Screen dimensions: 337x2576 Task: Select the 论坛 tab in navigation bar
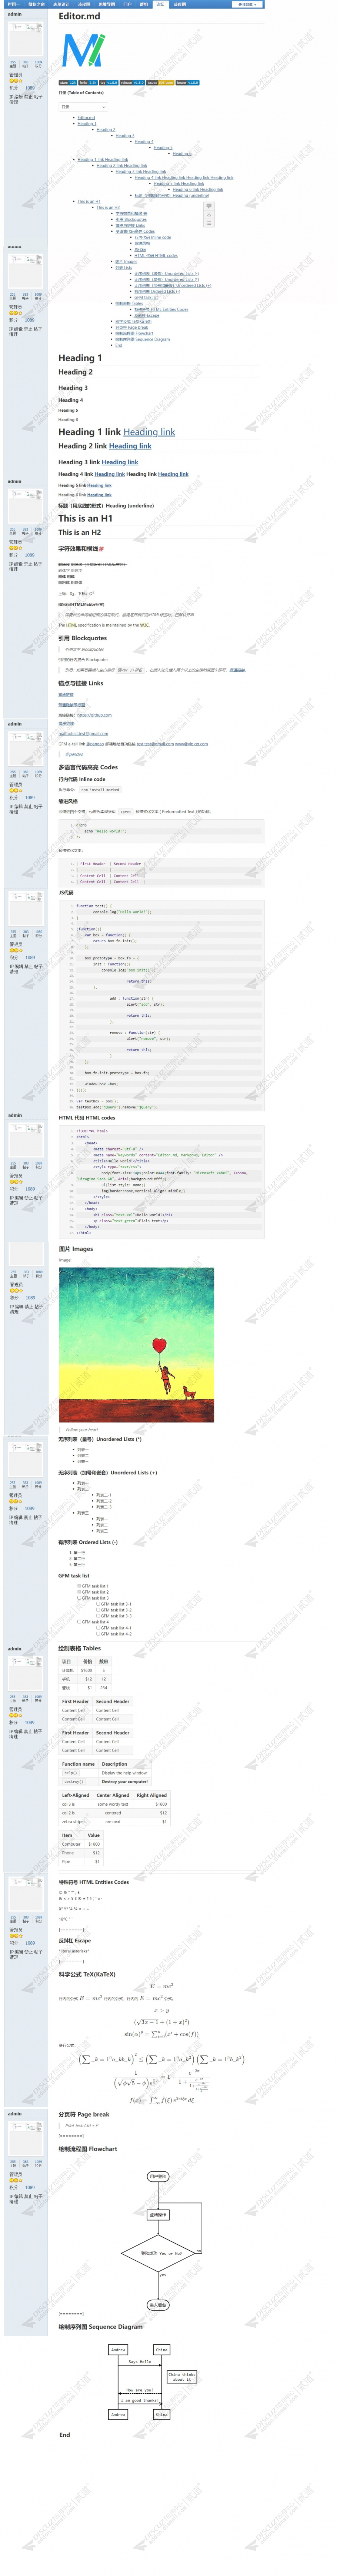[x=160, y=4]
